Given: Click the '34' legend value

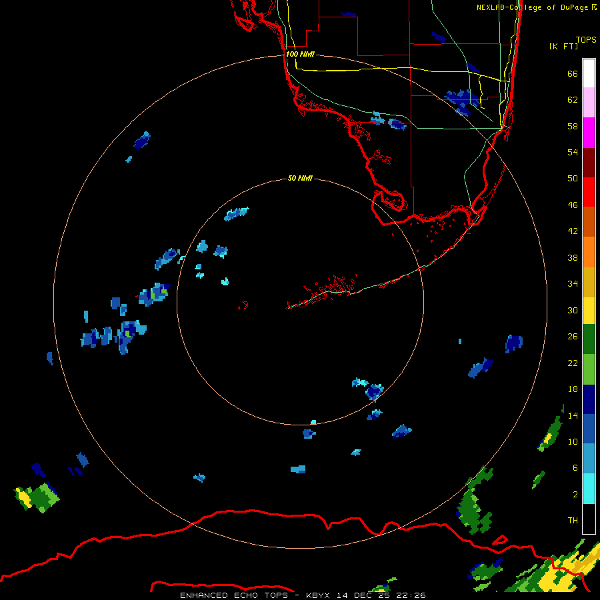Looking at the screenshot, I should point(573,283).
